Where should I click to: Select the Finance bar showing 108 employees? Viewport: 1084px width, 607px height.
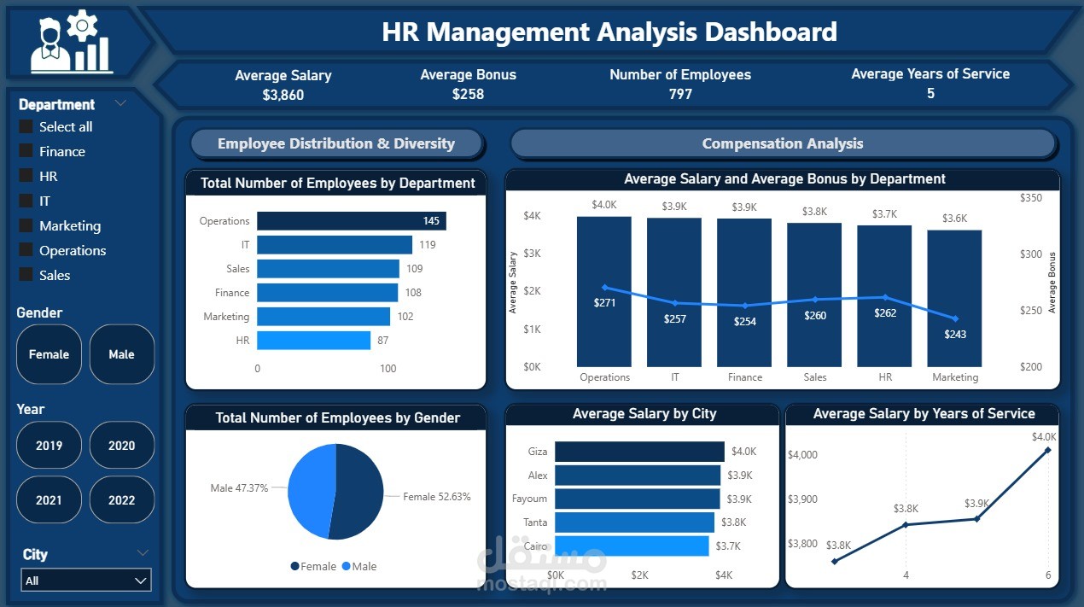tap(327, 293)
